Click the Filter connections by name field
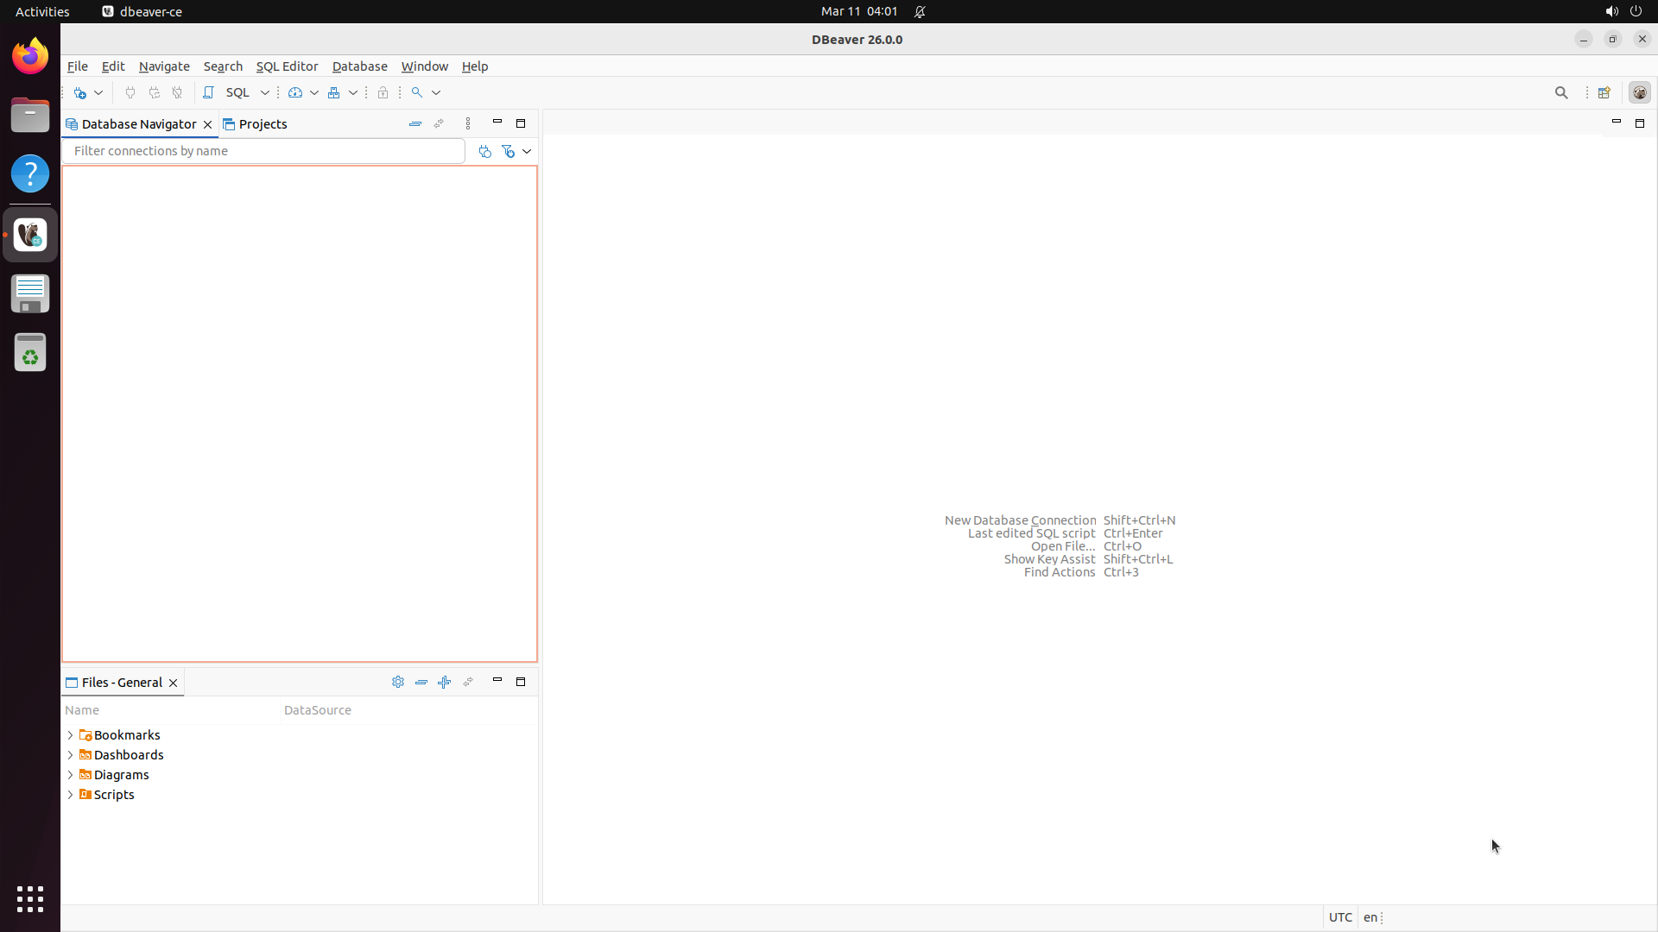Viewport: 1658px width, 932px height. click(x=263, y=151)
